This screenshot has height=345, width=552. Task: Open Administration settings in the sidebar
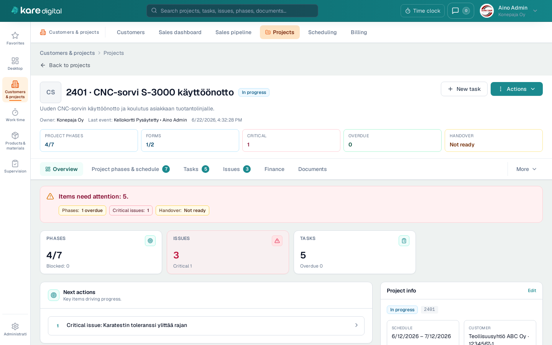point(15,329)
